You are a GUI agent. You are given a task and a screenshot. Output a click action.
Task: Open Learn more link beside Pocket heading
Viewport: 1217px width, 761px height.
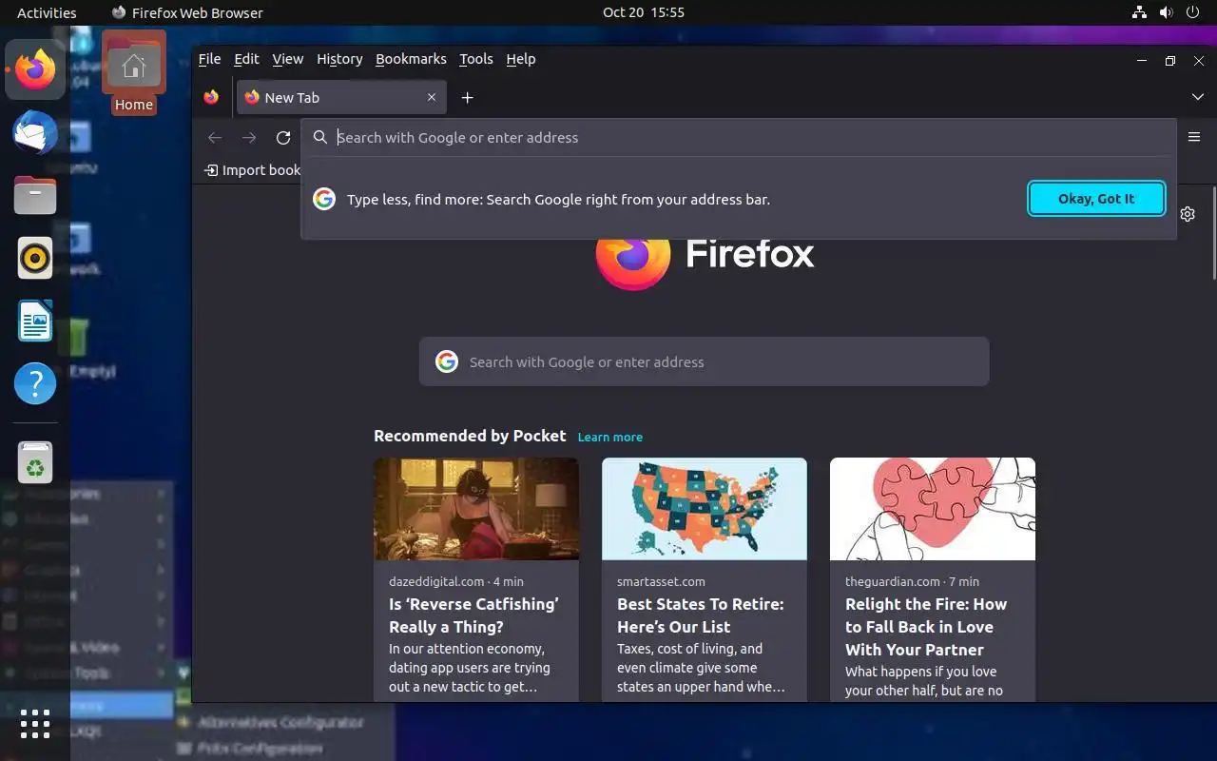(610, 437)
